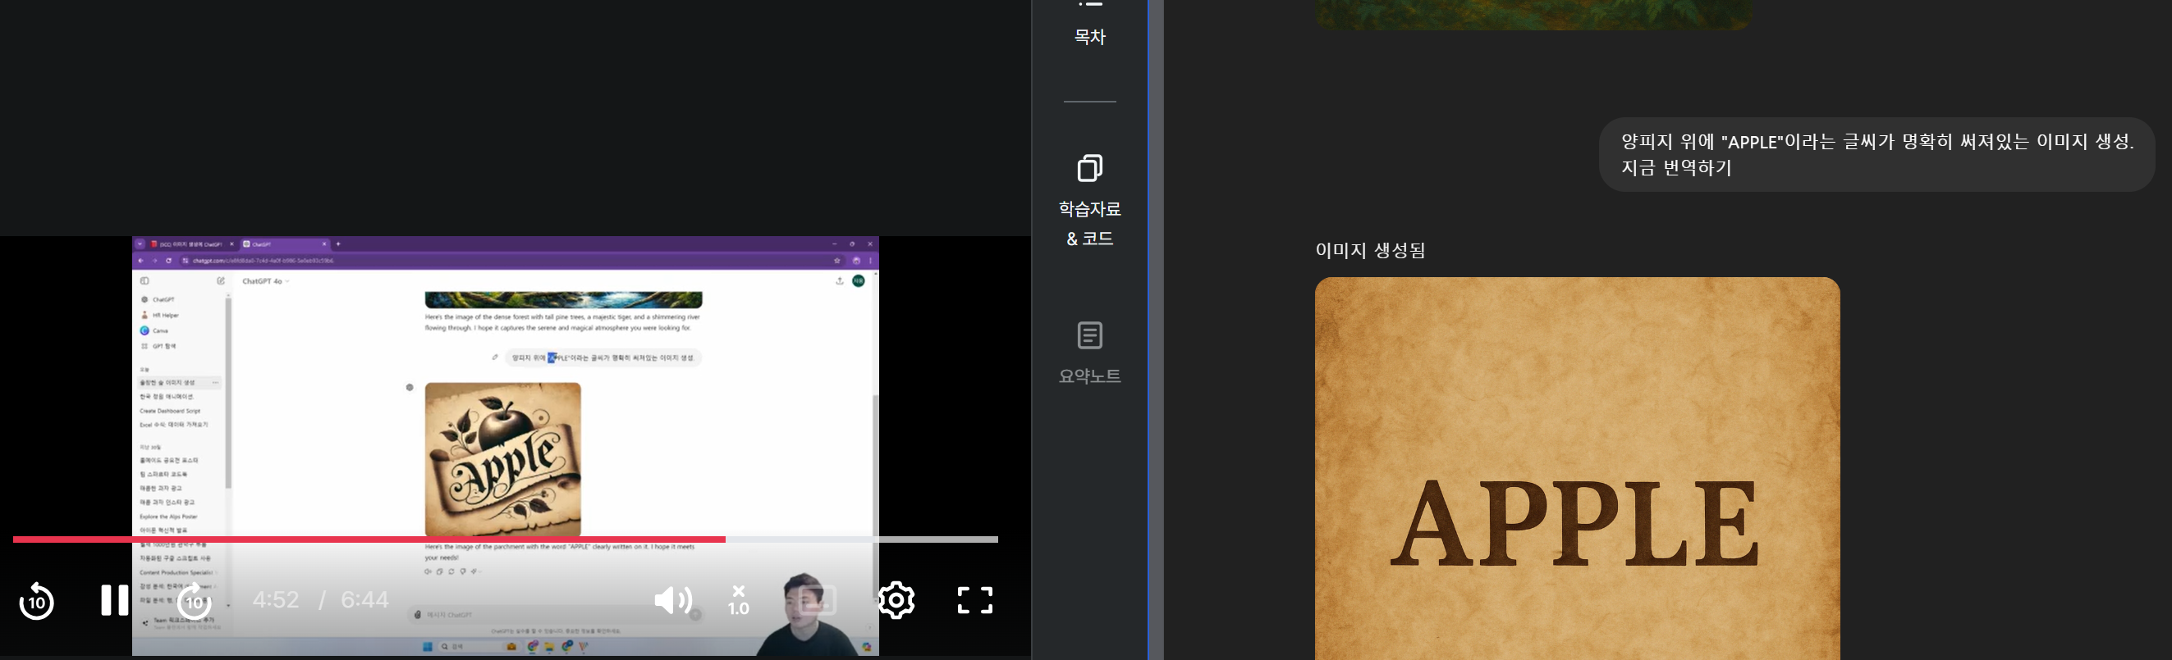The width and height of the screenshot is (2172, 660).
Task: Click 지금 번역하기 in the message bubble
Action: click(1676, 167)
